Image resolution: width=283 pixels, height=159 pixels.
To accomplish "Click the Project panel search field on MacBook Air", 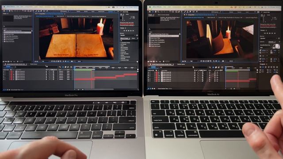I will (x=164, y=29).
